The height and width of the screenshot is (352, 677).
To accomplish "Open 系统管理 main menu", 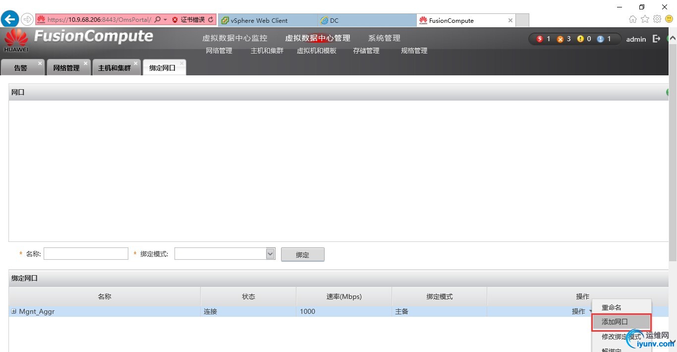I will pyautogui.click(x=384, y=38).
